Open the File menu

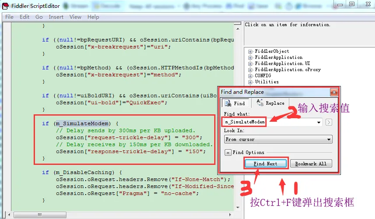click(9, 17)
